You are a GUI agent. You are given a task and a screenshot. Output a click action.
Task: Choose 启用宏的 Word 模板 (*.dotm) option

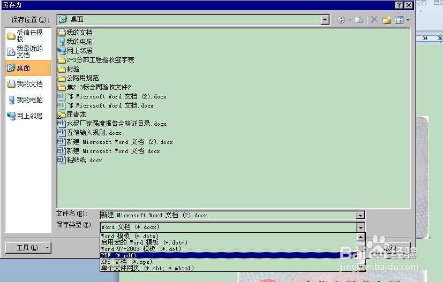[228, 242]
